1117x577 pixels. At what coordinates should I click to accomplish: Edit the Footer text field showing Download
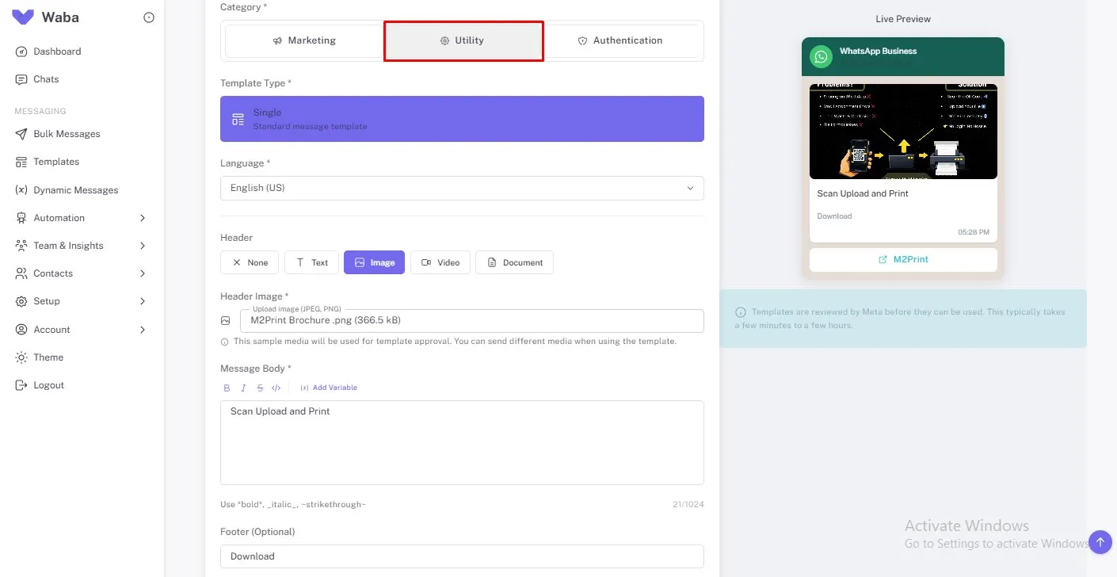click(462, 556)
